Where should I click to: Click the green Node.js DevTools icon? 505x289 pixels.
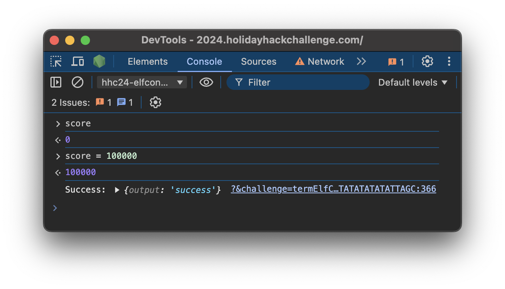click(x=99, y=62)
